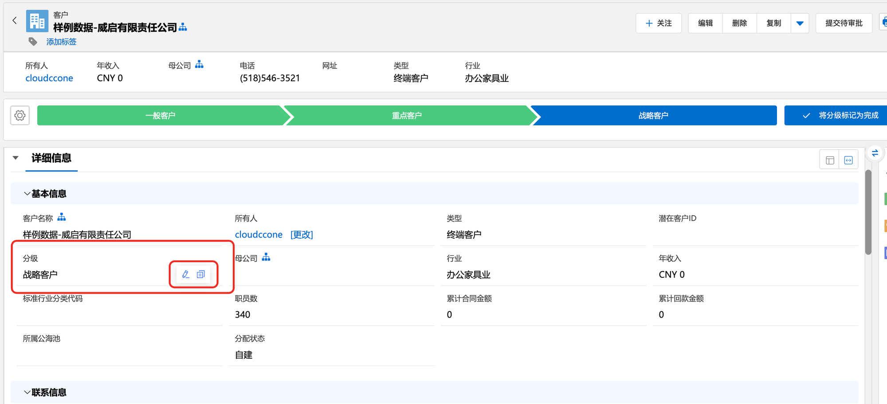Collapse the 详细信息 panel triangle
This screenshot has height=404, width=887.
tap(16, 158)
